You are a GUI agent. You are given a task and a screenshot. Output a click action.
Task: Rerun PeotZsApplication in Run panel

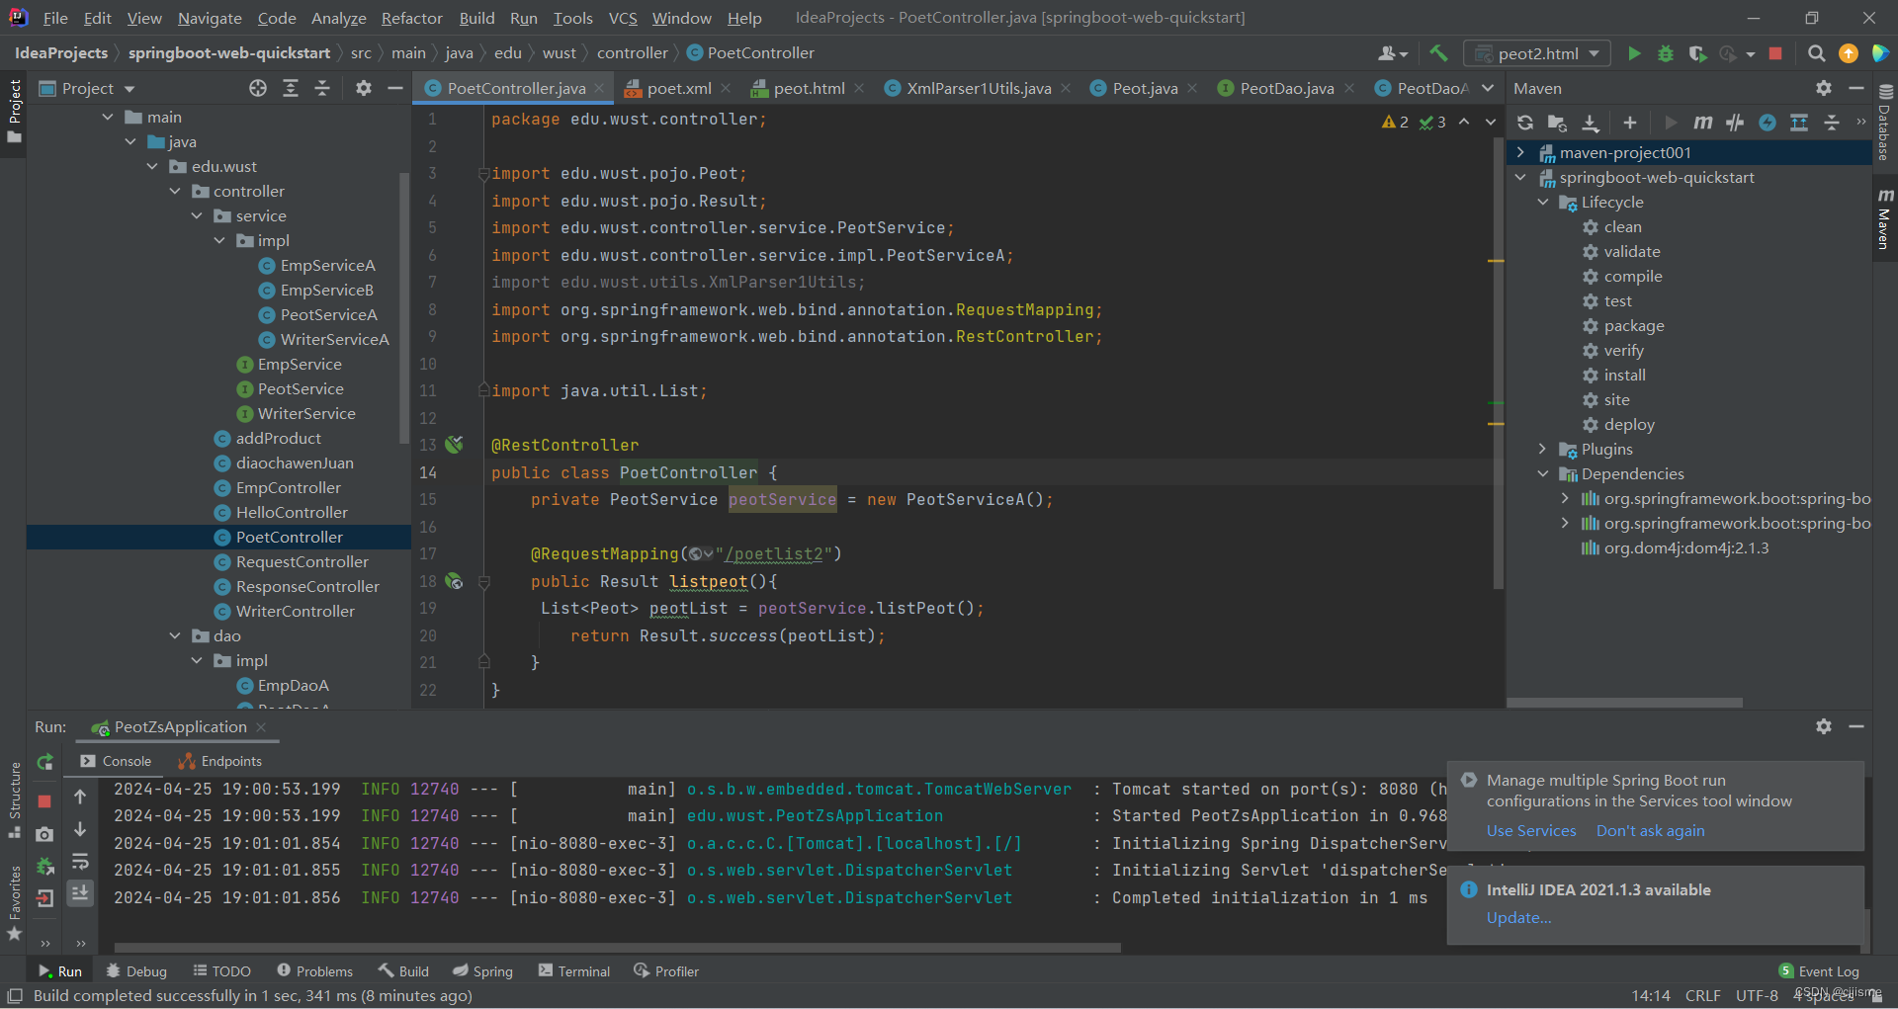pos(44,762)
